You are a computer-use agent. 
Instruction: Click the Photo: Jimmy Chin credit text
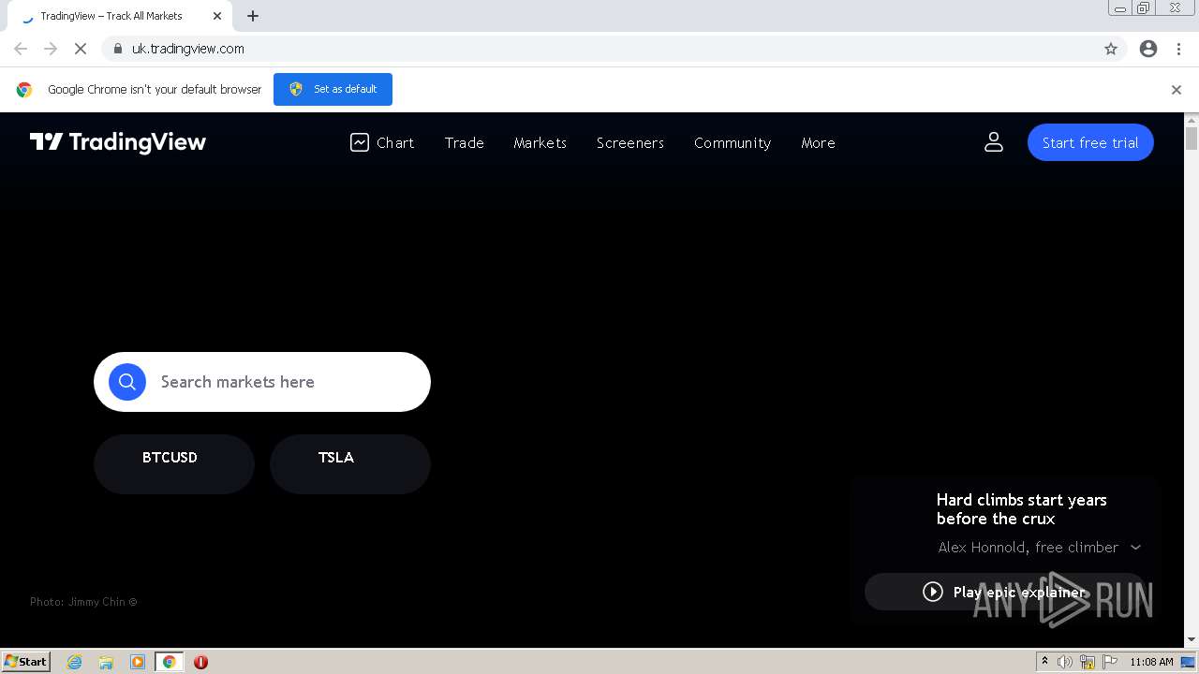83,602
